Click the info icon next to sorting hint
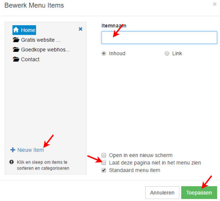220x201 pixels. pos(11,162)
